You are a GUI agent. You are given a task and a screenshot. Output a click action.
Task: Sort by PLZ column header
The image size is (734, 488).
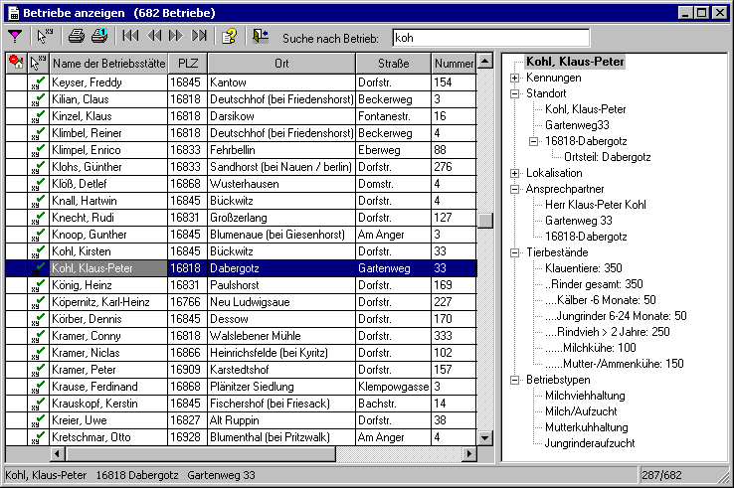[188, 64]
